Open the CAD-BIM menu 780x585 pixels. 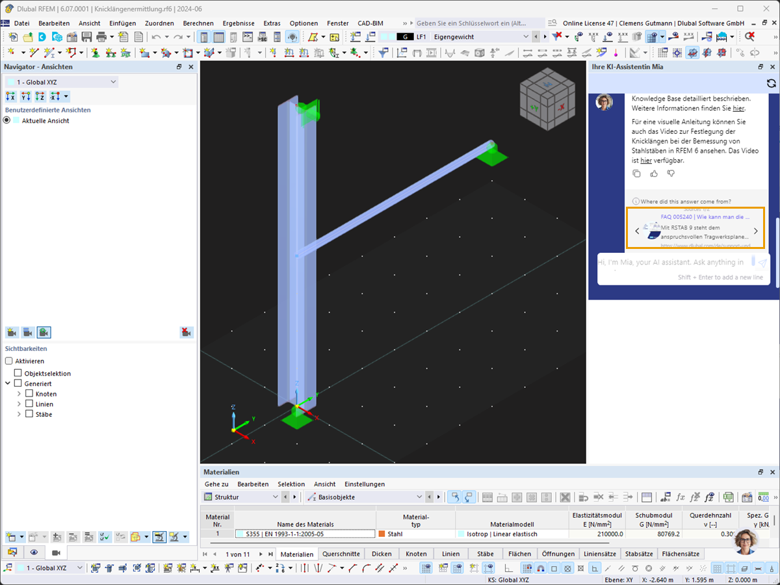coord(370,23)
